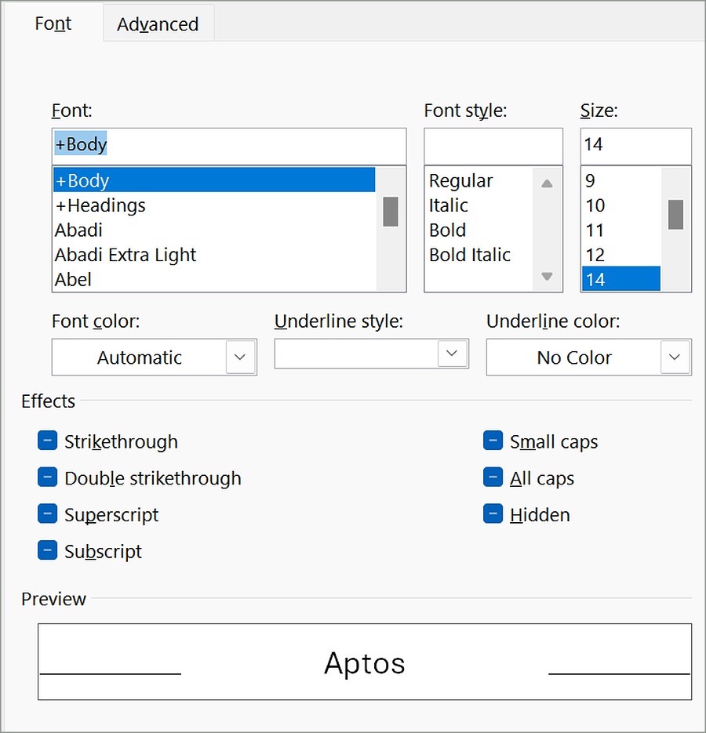Toggle the Strikethrough checkbox
The image size is (706, 733).
coord(48,441)
